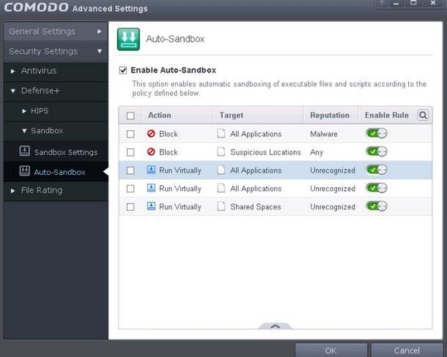Click the Enable Rule column header
This screenshot has height=357, width=447.
[x=387, y=116]
